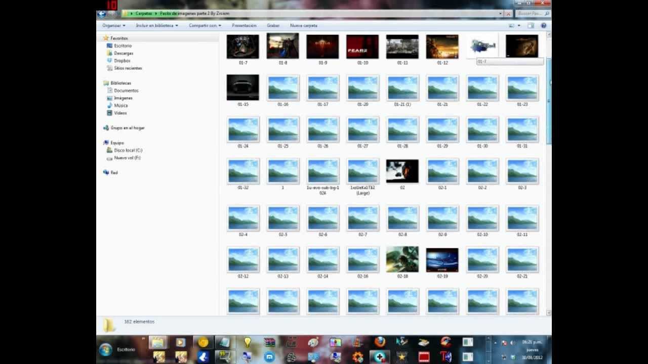Click Carpetas in the address breadcrumb
Viewport: 648px width, 364px height.
(144, 14)
